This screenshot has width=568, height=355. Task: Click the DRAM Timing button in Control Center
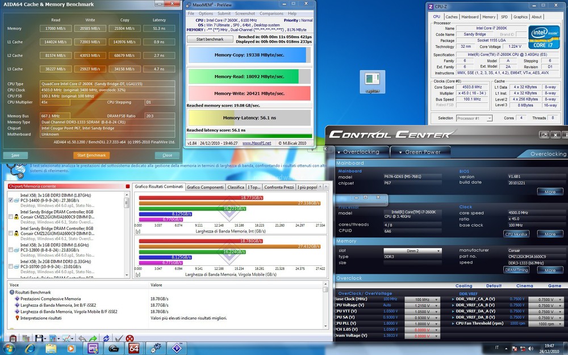[516, 270]
